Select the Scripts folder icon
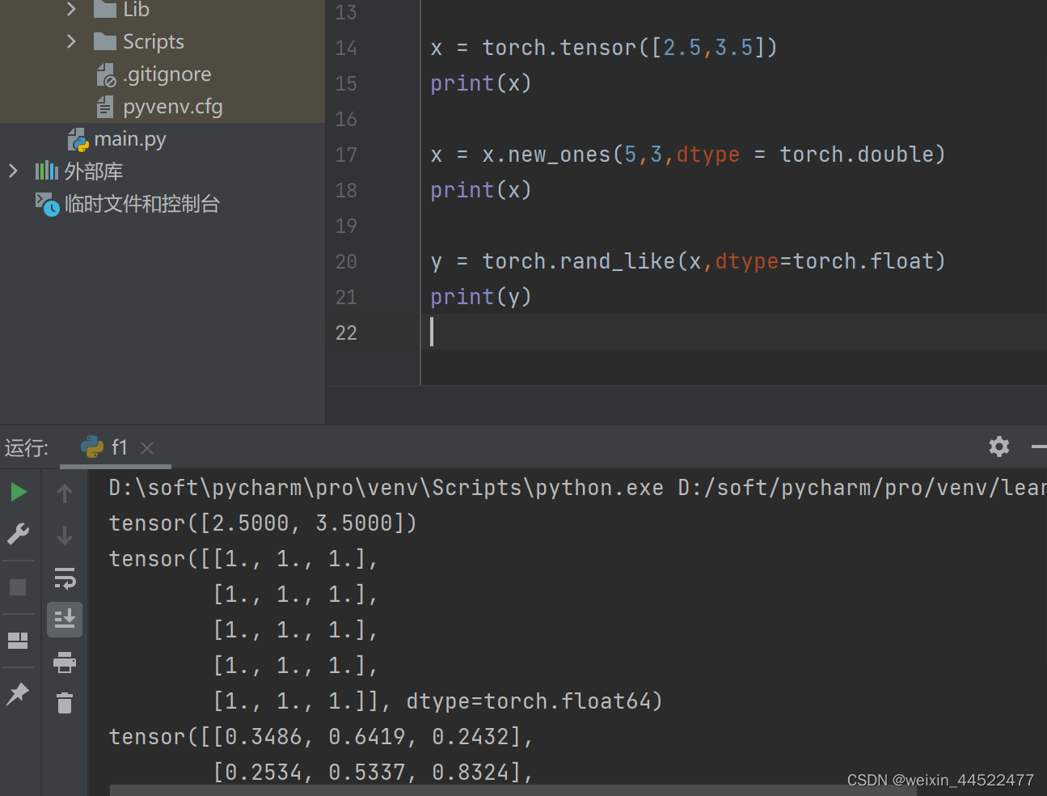The width and height of the screenshot is (1047, 796). 105,41
